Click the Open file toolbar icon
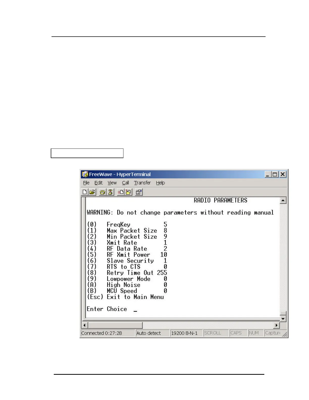Screen dimensions: 309x400 click(x=92, y=192)
